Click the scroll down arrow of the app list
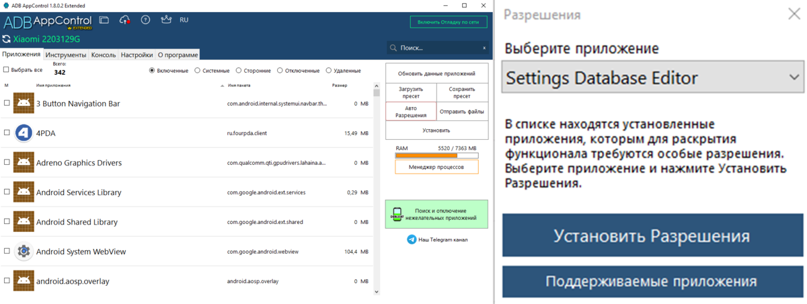 click(x=377, y=292)
